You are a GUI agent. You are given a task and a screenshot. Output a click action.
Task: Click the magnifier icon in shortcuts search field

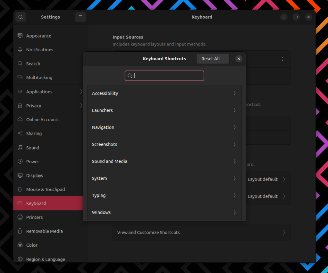pyautogui.click(x=130, y=76)
